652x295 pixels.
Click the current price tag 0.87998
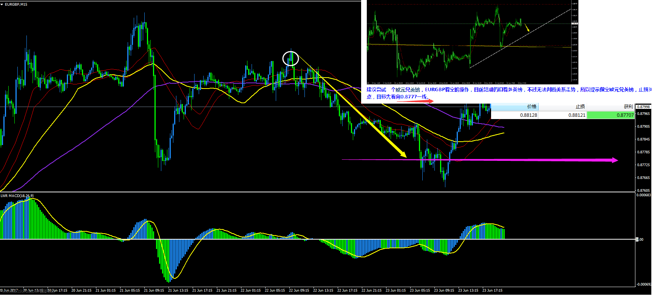[644, 107]
